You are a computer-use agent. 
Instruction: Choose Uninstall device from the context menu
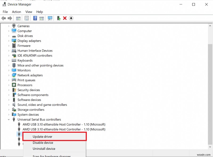coord(55,148)
